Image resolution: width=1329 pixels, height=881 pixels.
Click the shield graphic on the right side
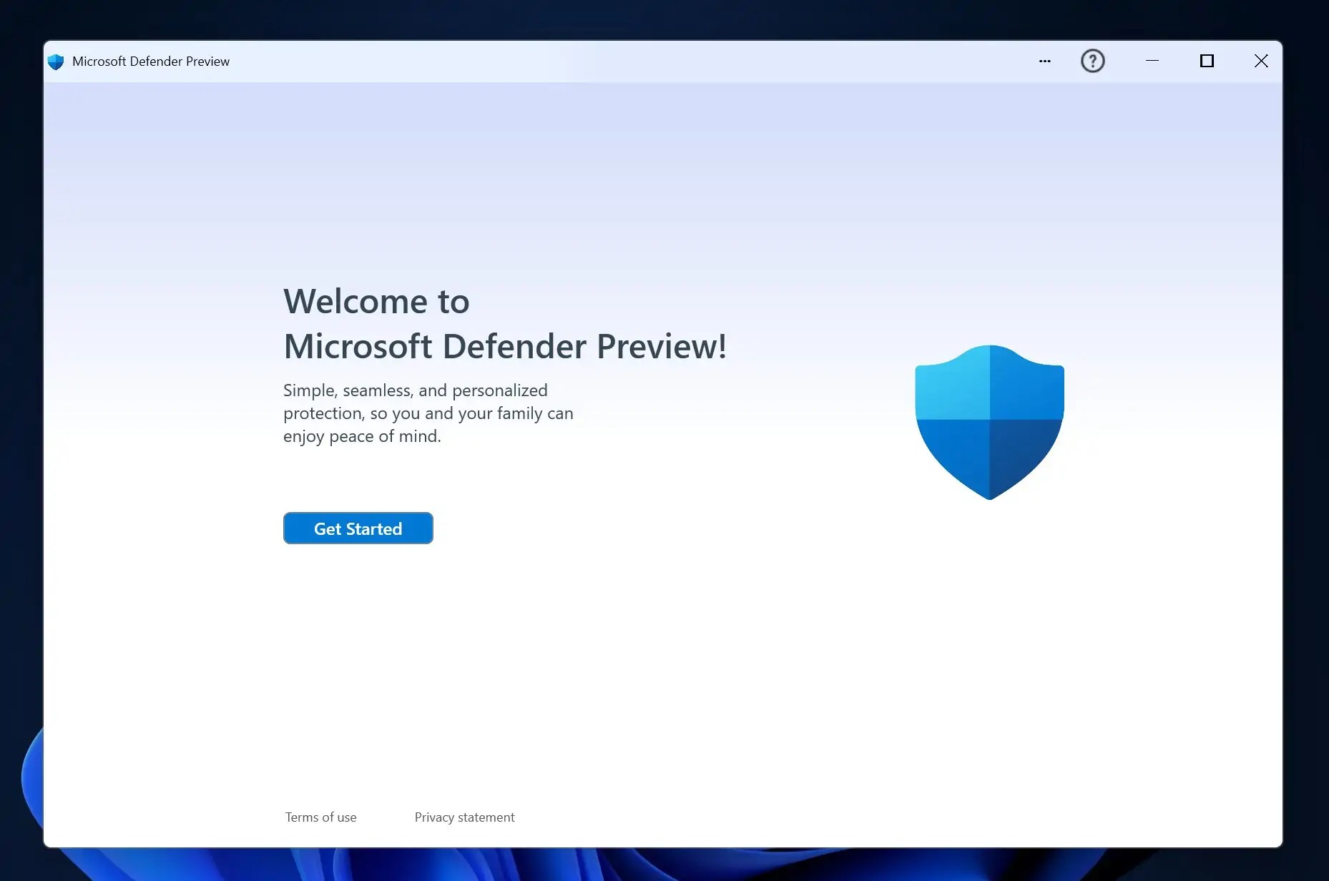point(989,423)
